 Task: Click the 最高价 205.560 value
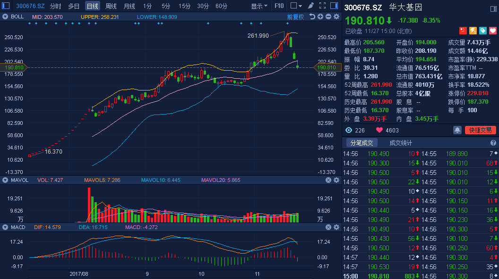click(x=374, y=42)
